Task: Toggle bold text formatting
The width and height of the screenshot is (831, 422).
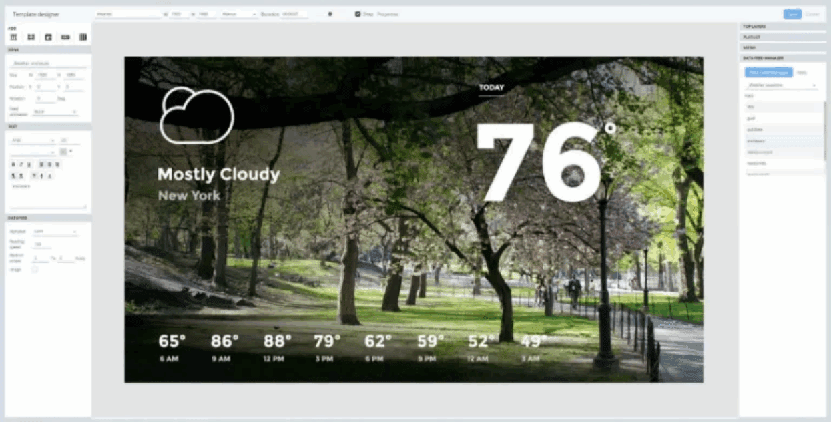Action: tap(13, 164)
